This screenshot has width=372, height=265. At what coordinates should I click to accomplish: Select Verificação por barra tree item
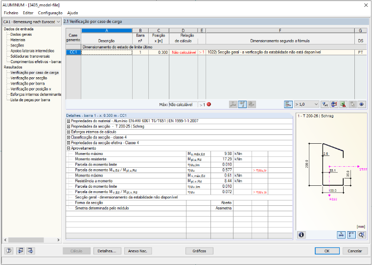click(27, 84)
